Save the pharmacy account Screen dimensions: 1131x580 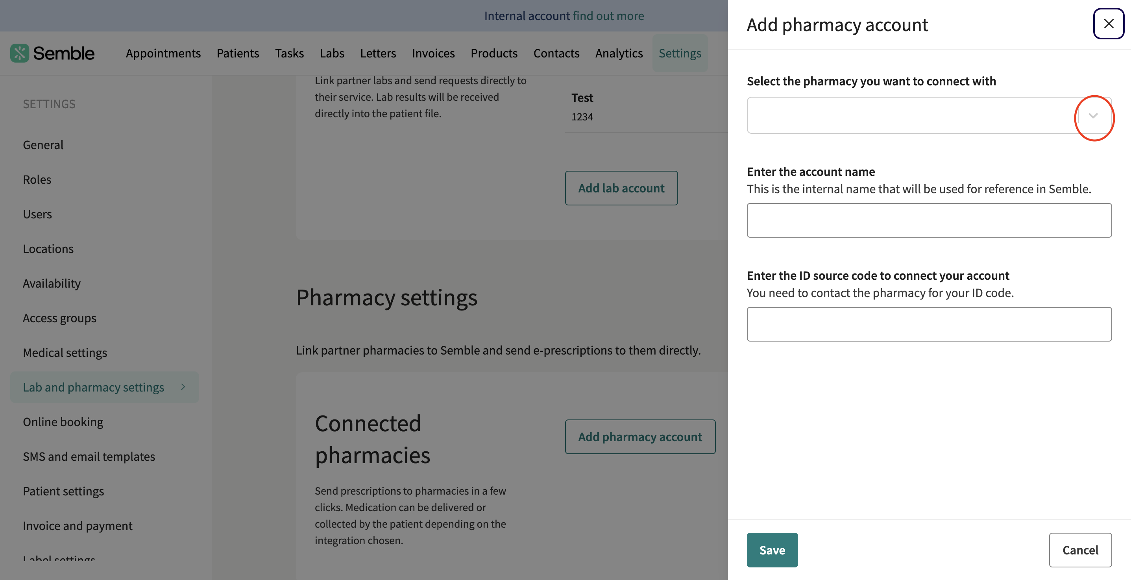pyautogui.click(x=772, y=550)
